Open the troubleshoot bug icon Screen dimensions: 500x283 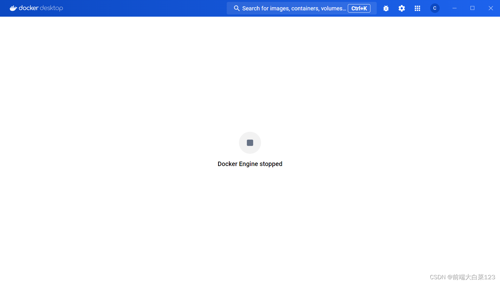tap(386, 8)
